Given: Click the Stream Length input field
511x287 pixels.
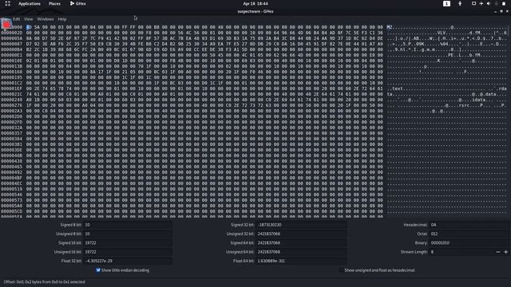Looking at the screenshot, I should pyautogui.click(x=461, y=252).
